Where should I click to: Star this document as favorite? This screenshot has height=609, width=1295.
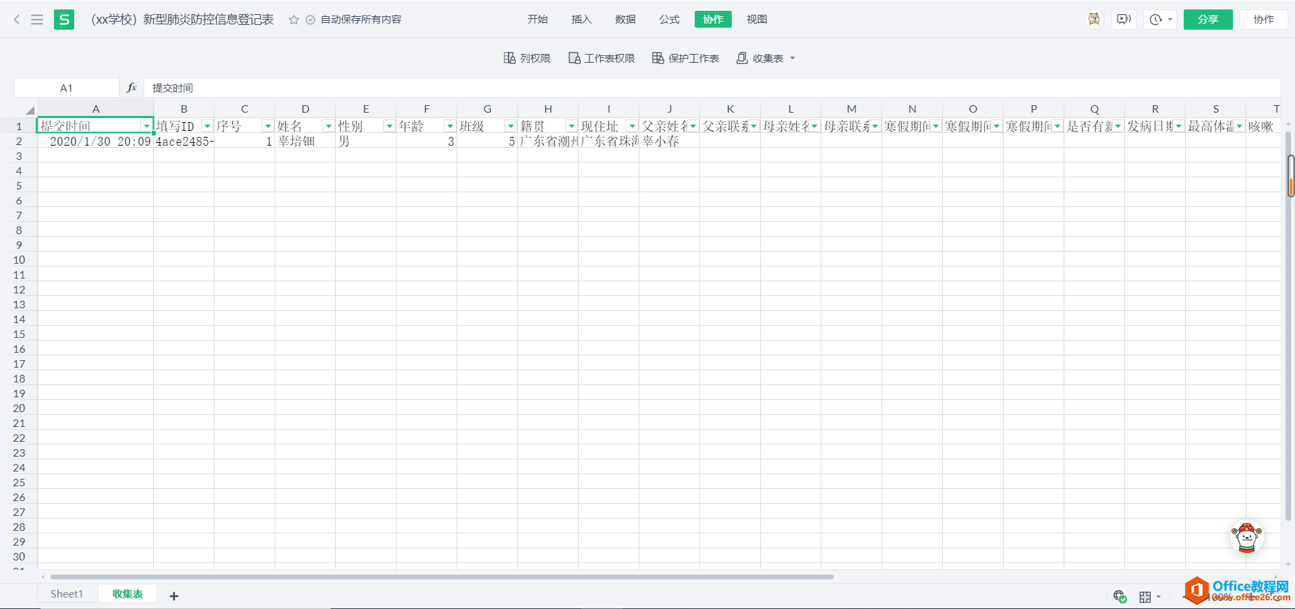click(293, 20)
